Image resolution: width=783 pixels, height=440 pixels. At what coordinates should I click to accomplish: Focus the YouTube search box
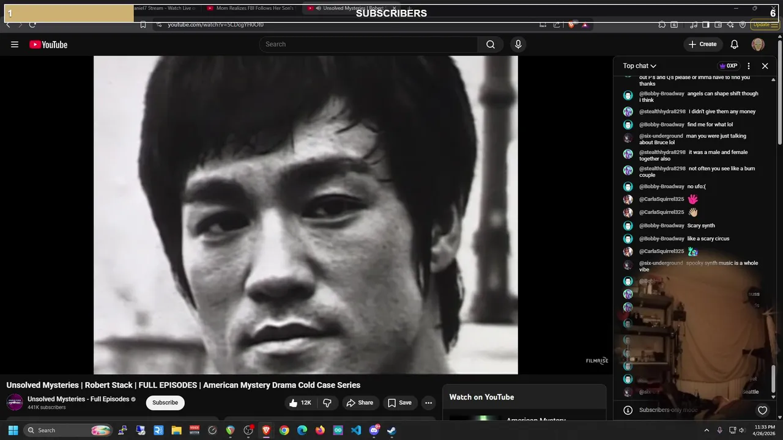(x=369, y=44)
